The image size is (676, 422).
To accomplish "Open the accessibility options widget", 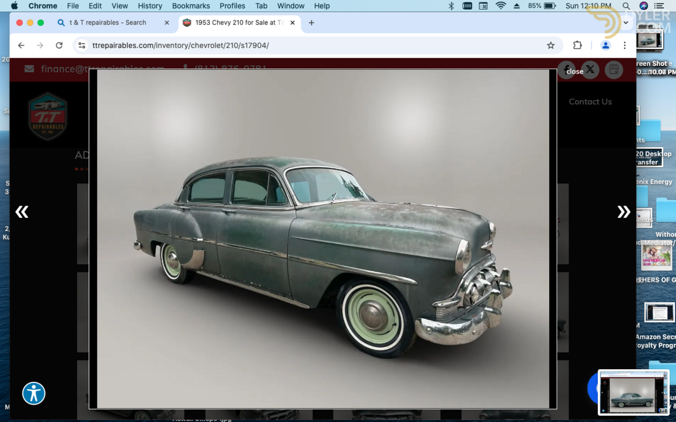I will click(x=34, y=393).
